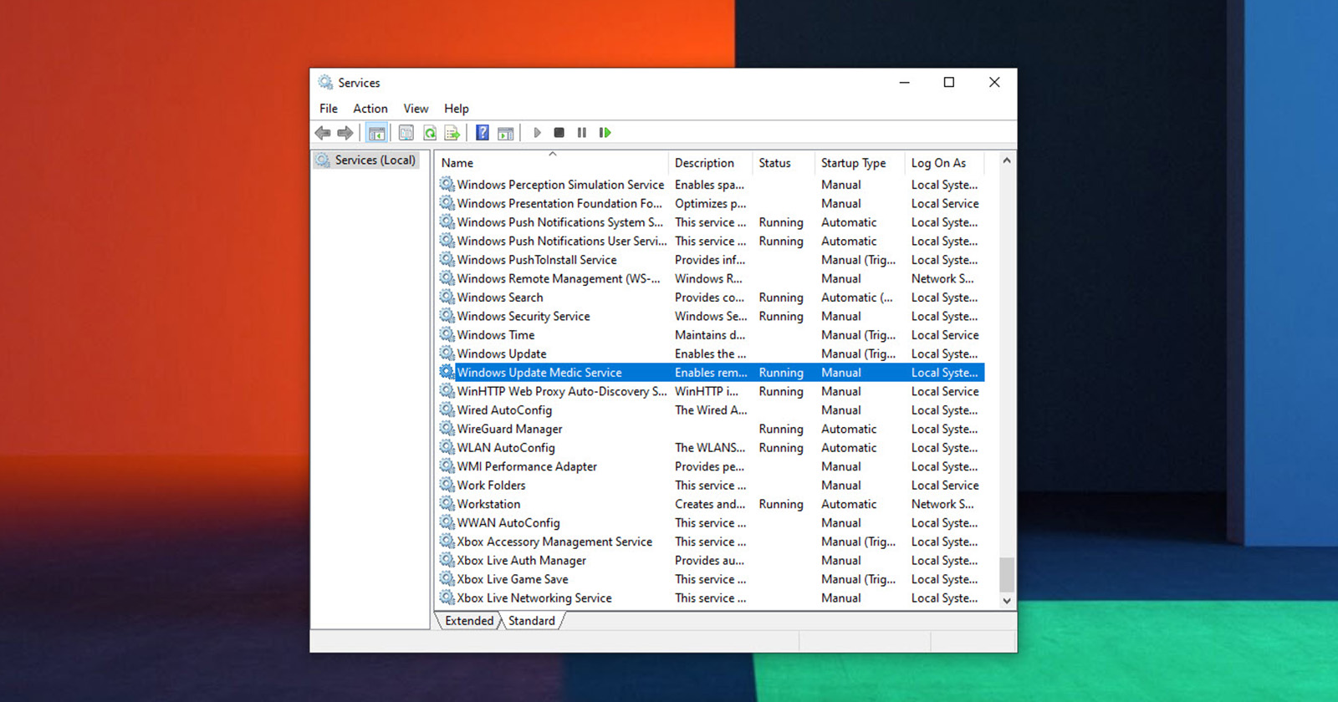Click the gear icon beside Windows Time

(447, 334)
